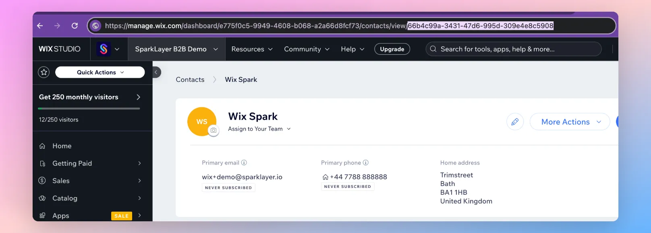Open the SparkLayer B2B Demo site dropdown
Screen dimensions: 651x233
[x=176, y=49]
